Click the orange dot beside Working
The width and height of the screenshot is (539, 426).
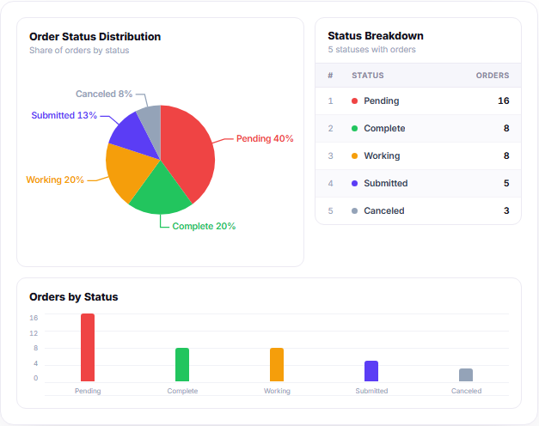coord(354,156)
